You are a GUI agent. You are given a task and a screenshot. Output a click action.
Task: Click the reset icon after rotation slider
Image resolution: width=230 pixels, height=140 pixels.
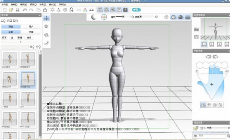(x=133, y=17)
